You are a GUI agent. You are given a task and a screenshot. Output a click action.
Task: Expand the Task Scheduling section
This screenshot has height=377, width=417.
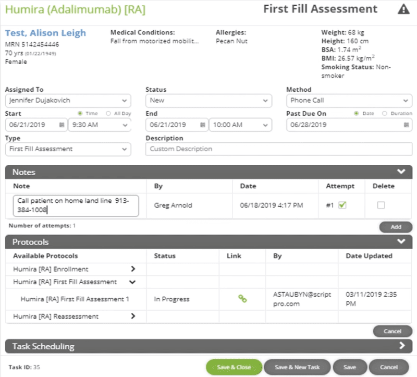pos(401,346)
